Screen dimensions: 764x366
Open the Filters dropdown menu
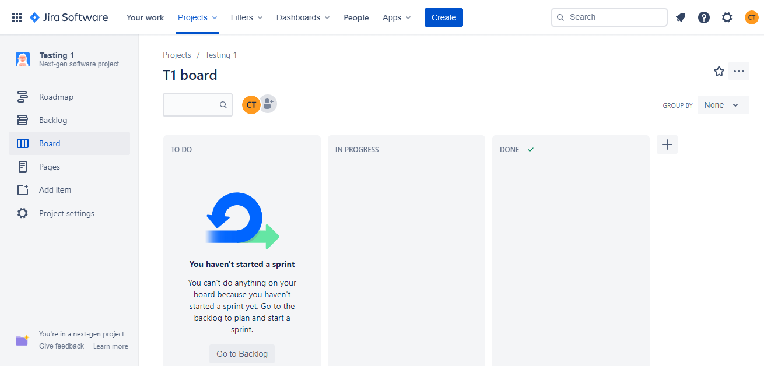tap(246, 17)
